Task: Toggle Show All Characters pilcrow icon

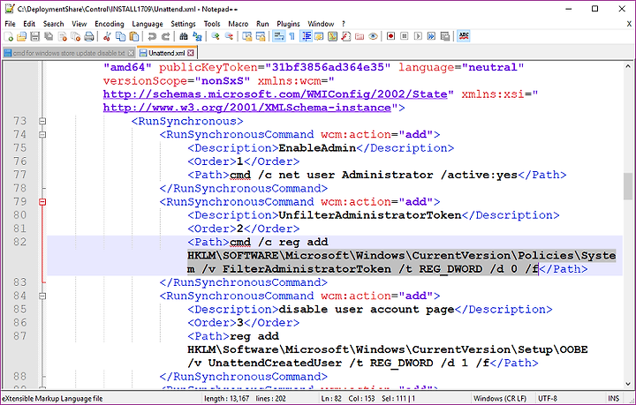Action: pyautogui.click(x=291, y=37)
